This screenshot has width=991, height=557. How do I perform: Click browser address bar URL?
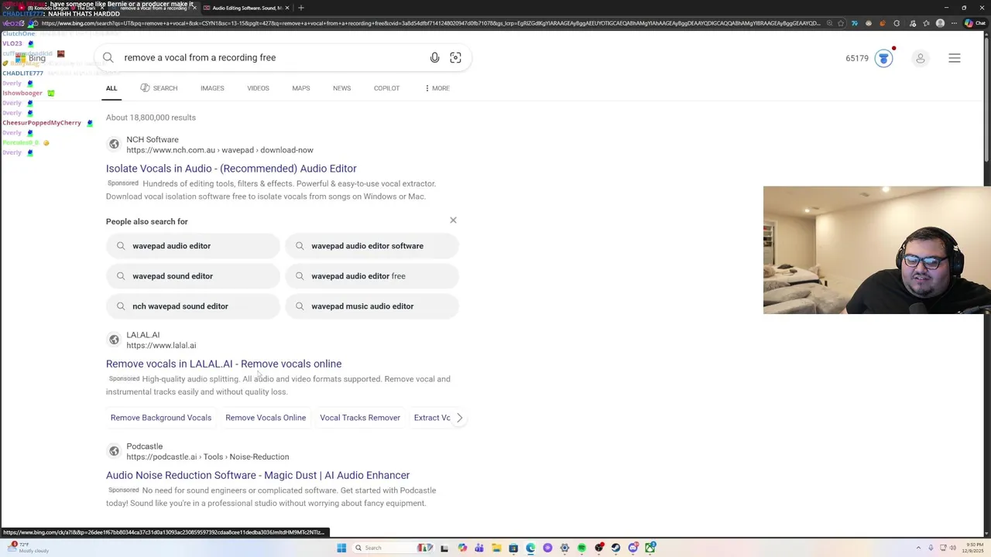(x=430, y=23)
